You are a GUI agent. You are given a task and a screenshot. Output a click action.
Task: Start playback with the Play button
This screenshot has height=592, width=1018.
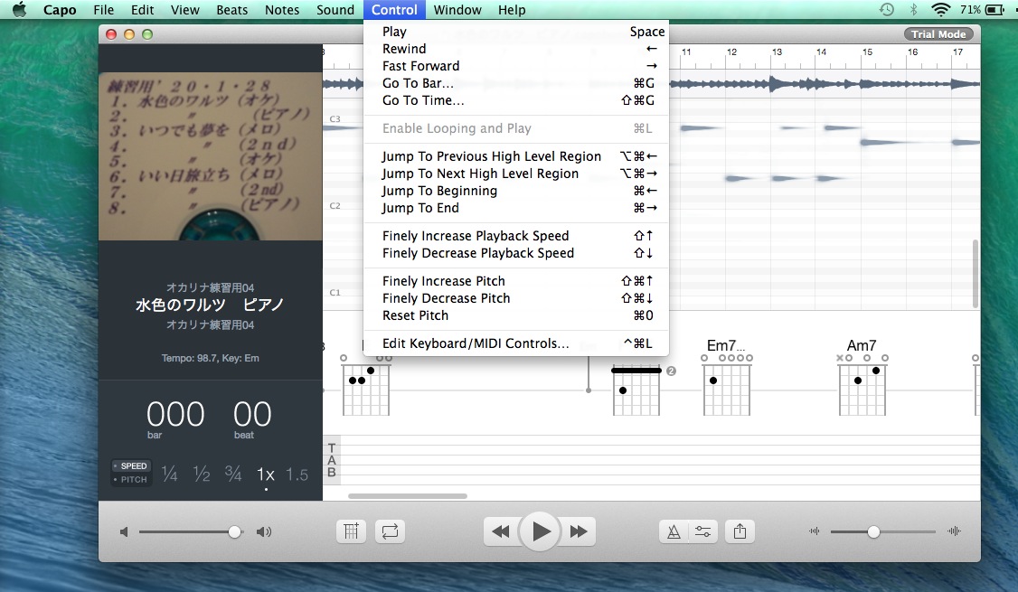click(x=540, y=531)
